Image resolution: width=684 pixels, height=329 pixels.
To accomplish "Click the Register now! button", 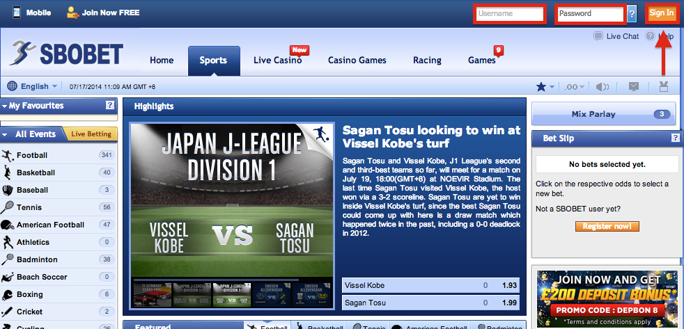I will pos(607,227).
